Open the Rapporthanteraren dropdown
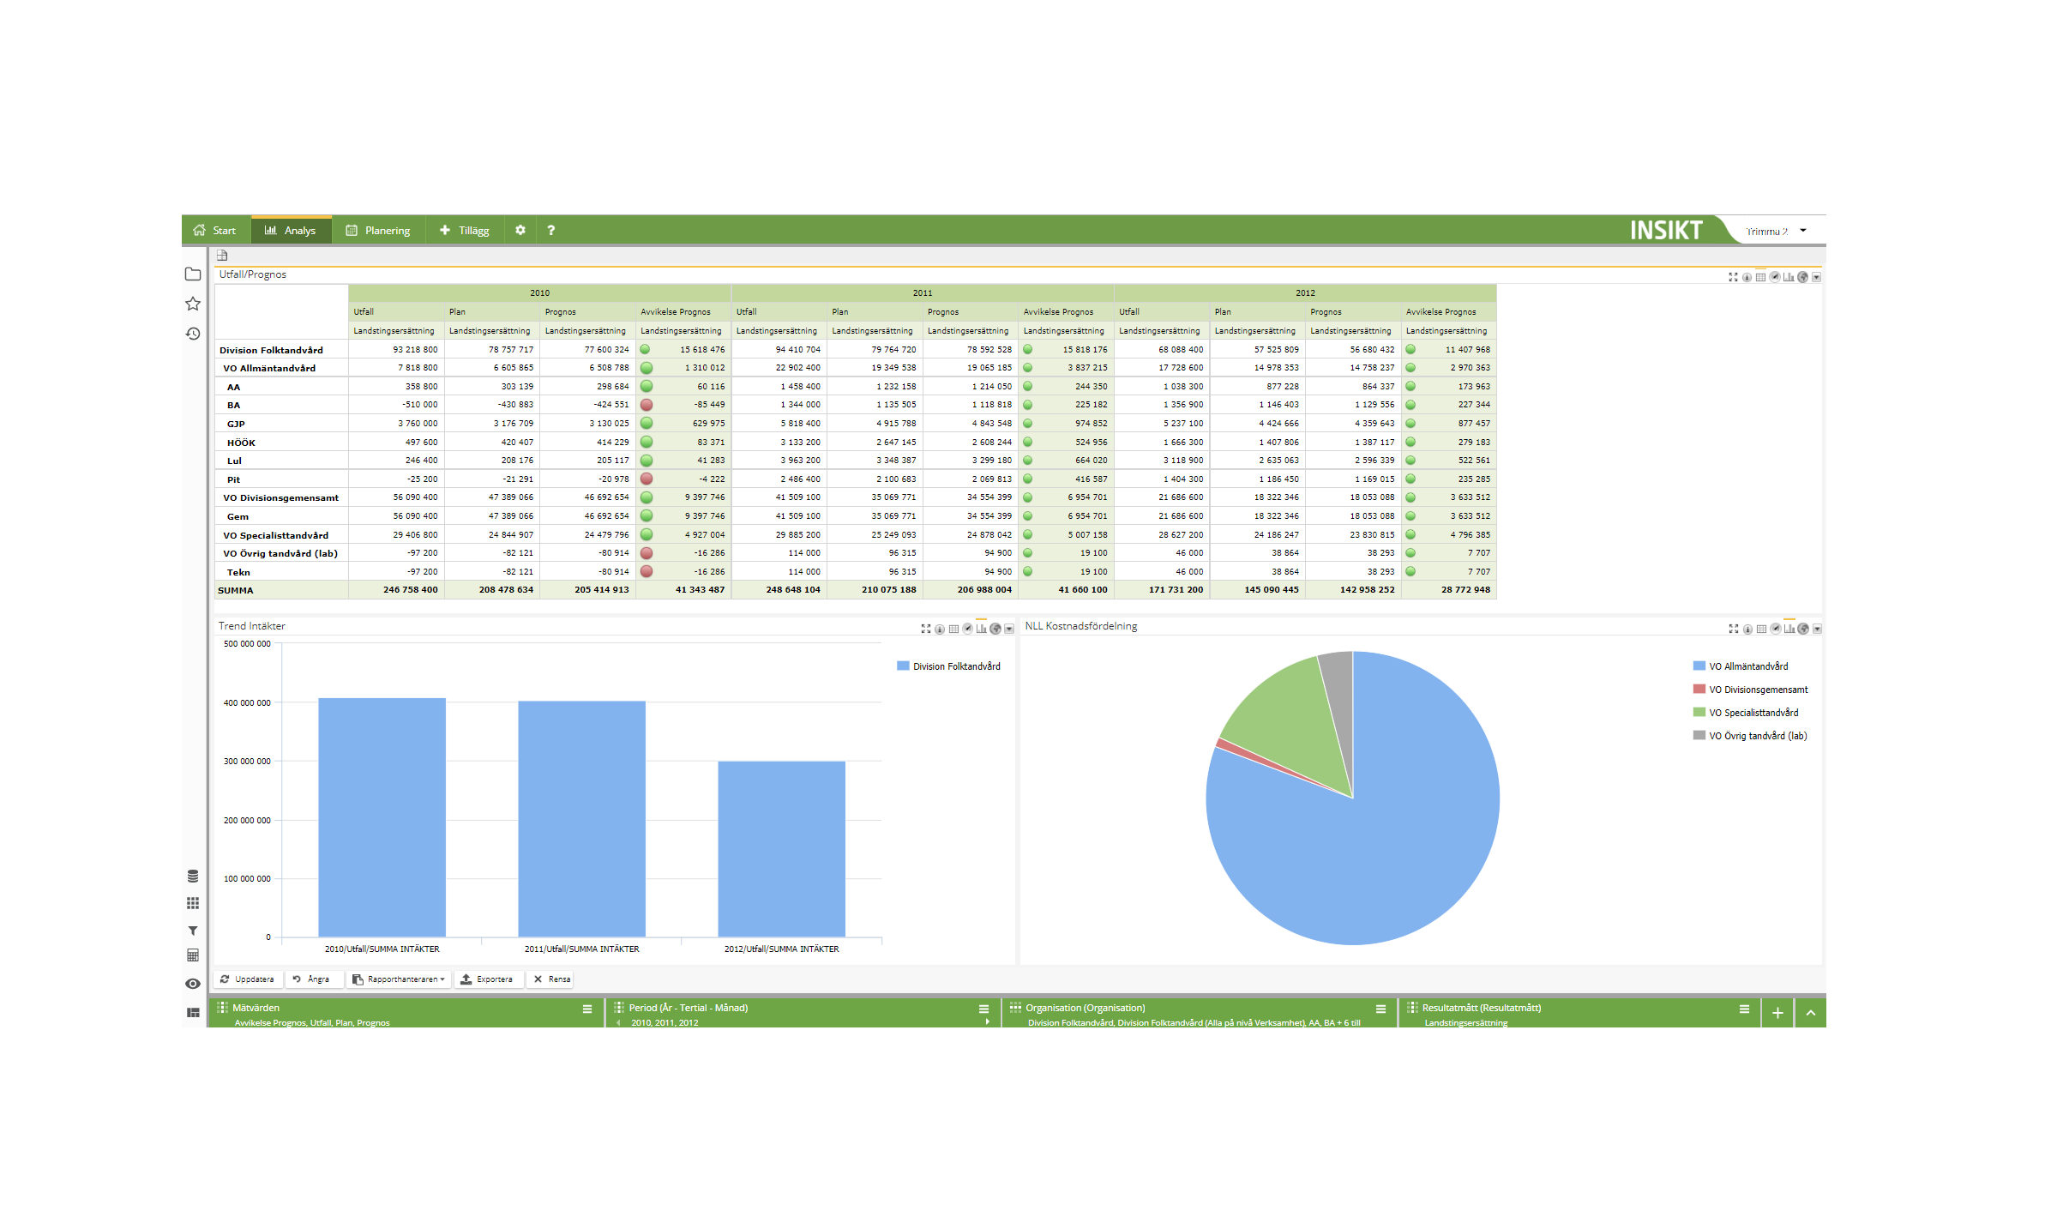Viewport: 2063px width, 1223px height. (399, 979)
